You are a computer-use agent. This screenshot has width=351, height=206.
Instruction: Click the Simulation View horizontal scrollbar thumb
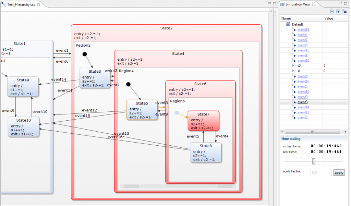tap(312, 132)
